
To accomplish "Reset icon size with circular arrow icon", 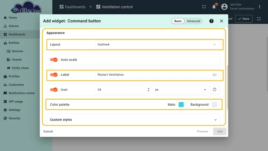I will click(x=214, y=90).
